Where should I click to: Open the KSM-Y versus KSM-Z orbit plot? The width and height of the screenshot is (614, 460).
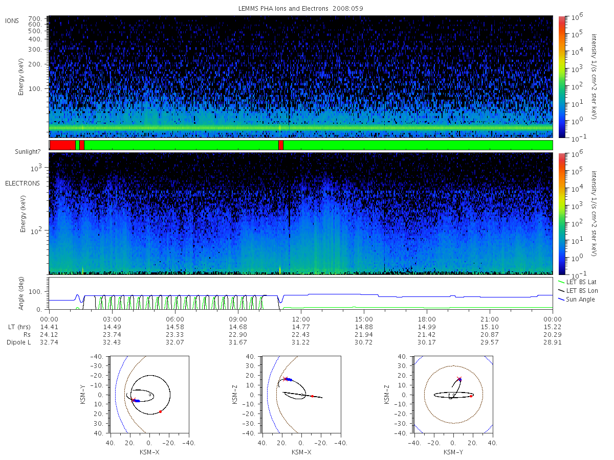(x=453, y=395)
